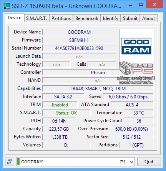Click Speed value 6,0 Gbps / 6,0 Gbps

(128, 97)
